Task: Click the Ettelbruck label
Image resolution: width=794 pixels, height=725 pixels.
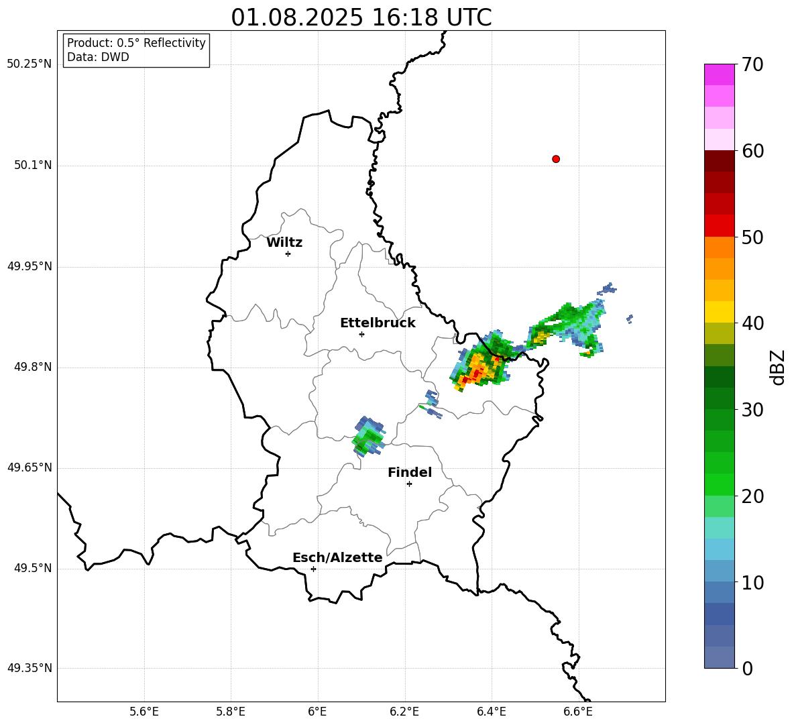Action: [378, 323]
